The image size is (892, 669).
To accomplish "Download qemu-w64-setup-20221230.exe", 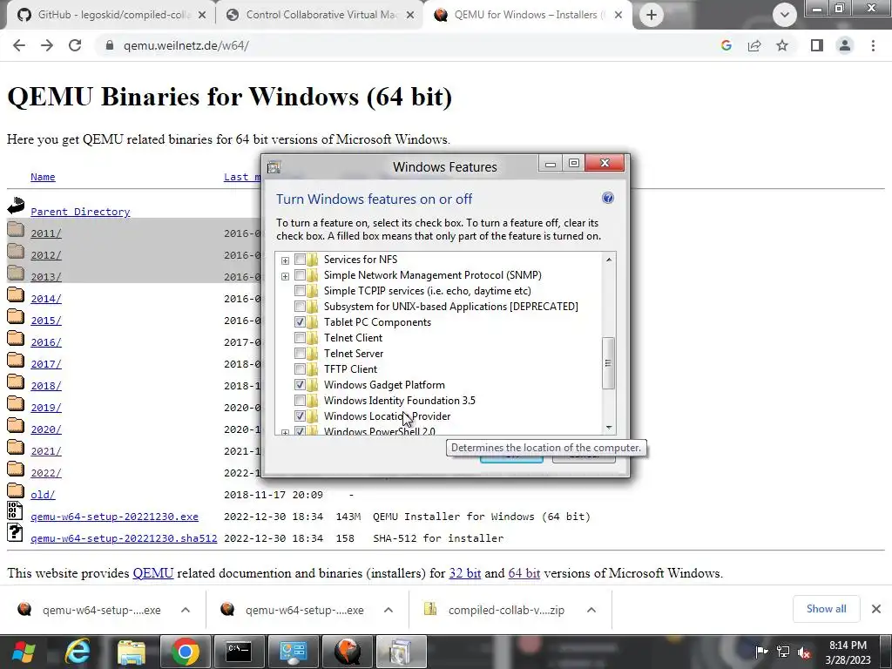I will (114, 517).
